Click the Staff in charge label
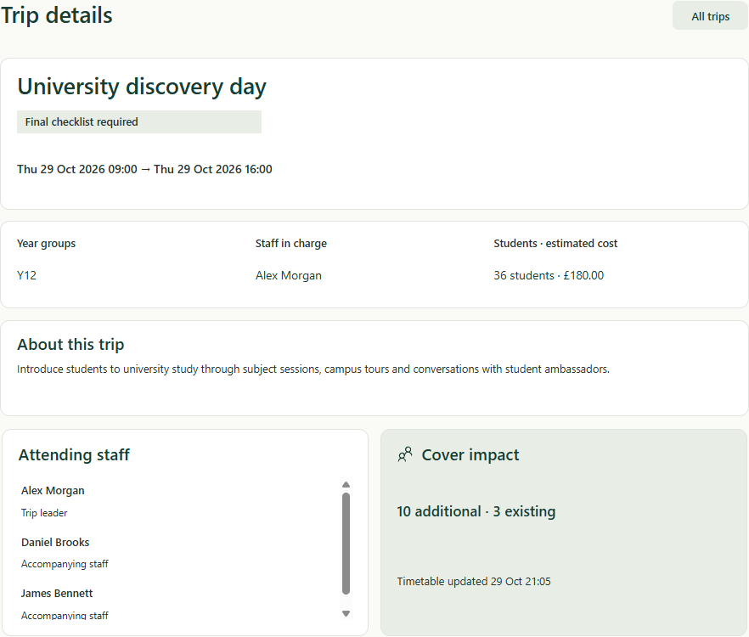This screenshot has width=749, height=637. click(x=291, y=244)
